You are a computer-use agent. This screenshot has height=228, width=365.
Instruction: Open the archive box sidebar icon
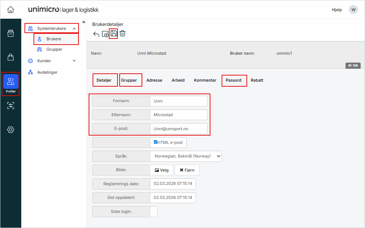(10, 33)
